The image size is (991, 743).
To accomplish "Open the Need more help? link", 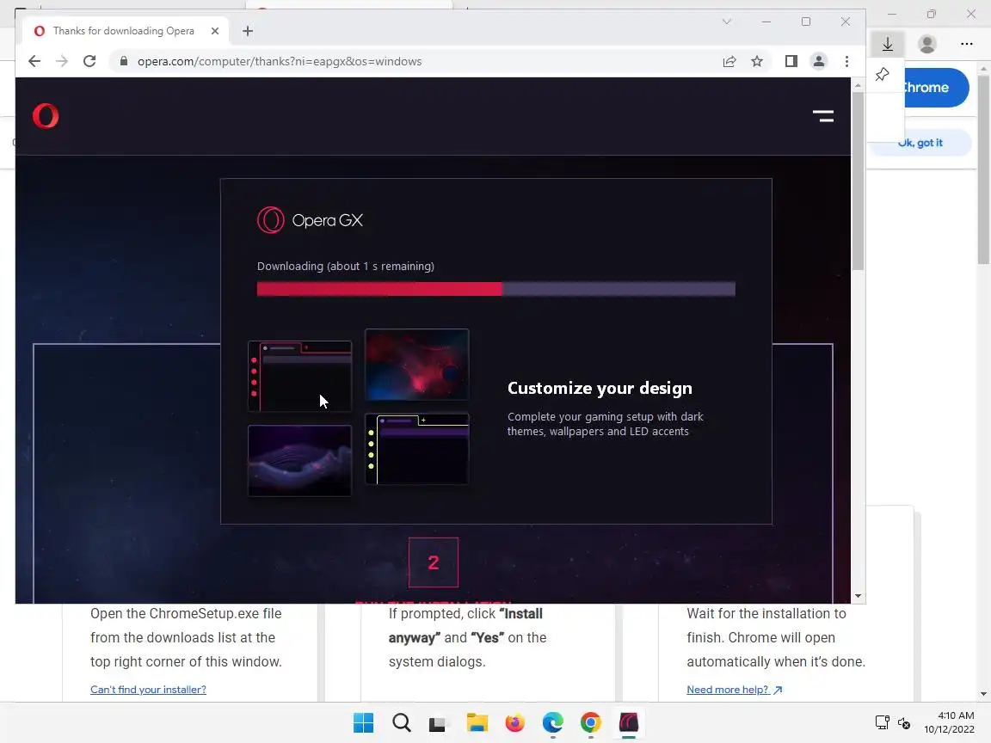I will (x=735, y=690).
